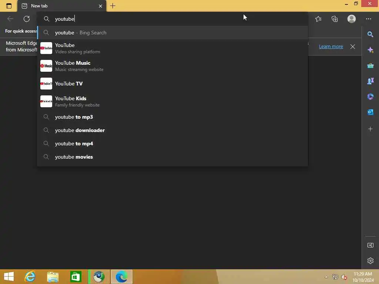
Task: Click the globe application taskbar icon
Action: [98, 277]
